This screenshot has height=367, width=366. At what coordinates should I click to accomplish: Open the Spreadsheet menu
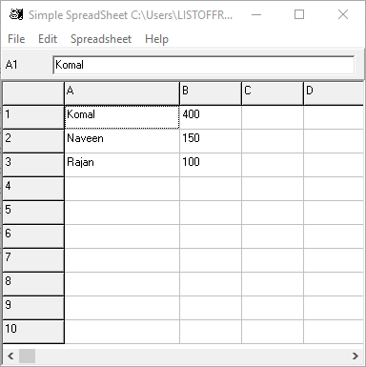coord(101,39)
